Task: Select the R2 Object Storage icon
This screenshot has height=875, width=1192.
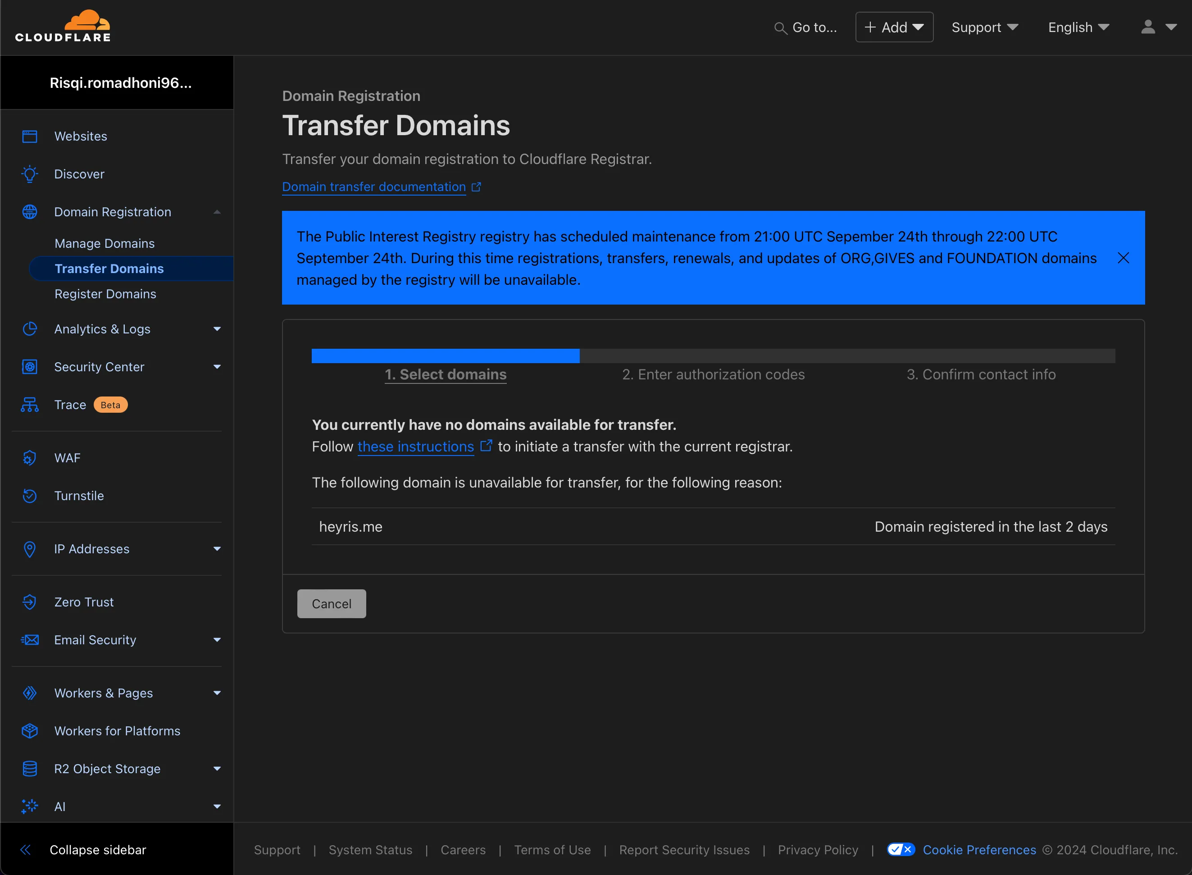Action: coord(30,769)
